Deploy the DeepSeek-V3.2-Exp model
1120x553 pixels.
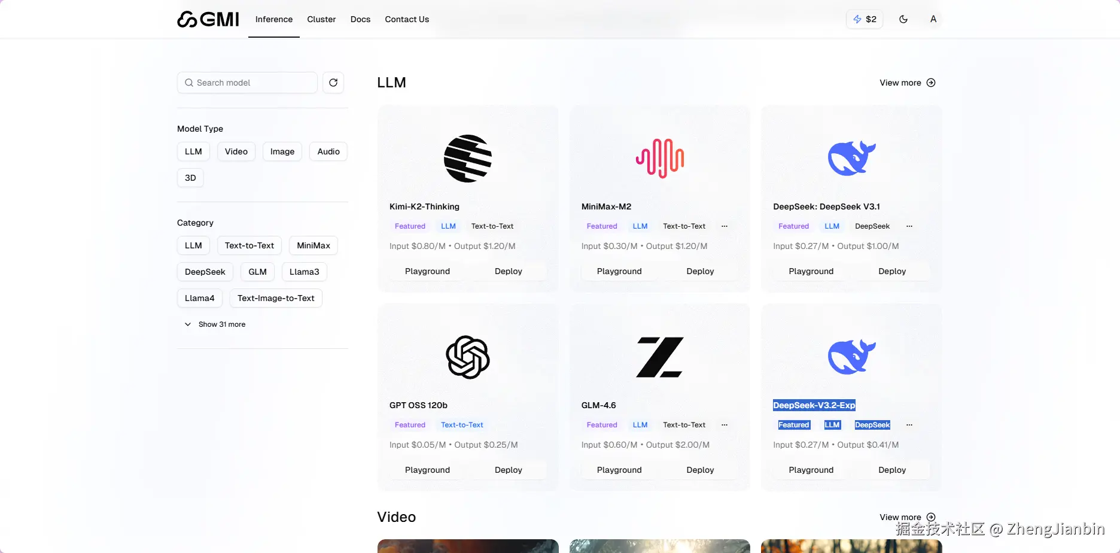pyautogui.click(x=892, y=470)
